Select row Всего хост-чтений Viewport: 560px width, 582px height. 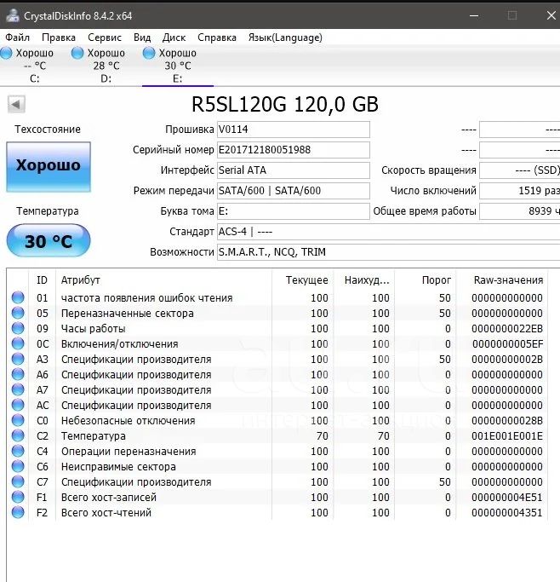coord(277,512)
